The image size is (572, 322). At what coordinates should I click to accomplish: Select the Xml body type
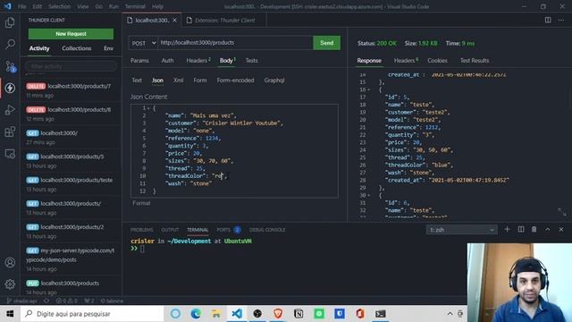pyautogui.click(x=179, y=80)
